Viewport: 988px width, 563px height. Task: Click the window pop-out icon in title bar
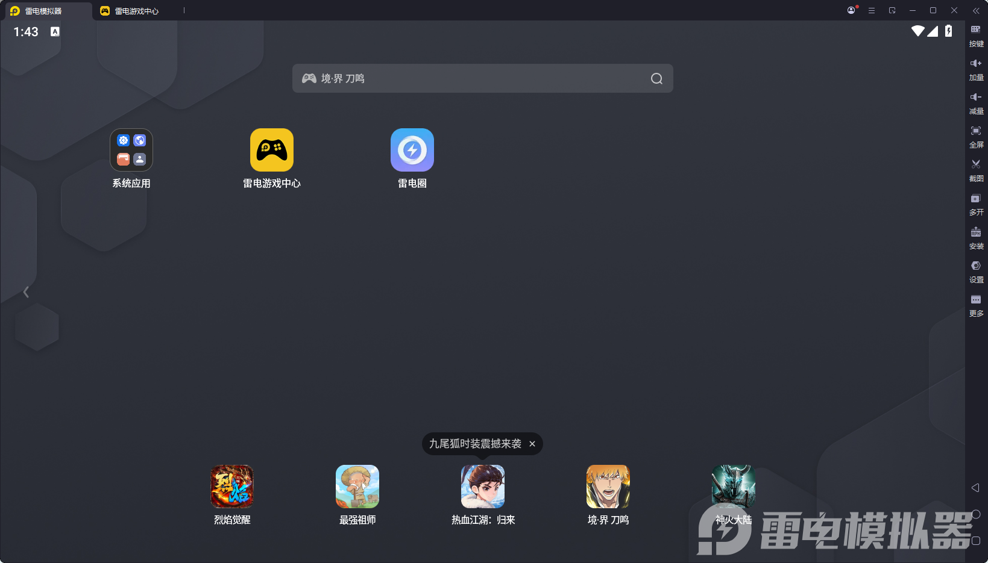pos(892,10)
